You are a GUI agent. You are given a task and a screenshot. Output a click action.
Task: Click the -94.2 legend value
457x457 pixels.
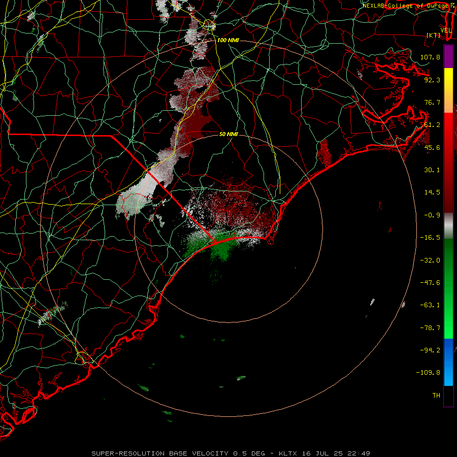click(430, 350)
